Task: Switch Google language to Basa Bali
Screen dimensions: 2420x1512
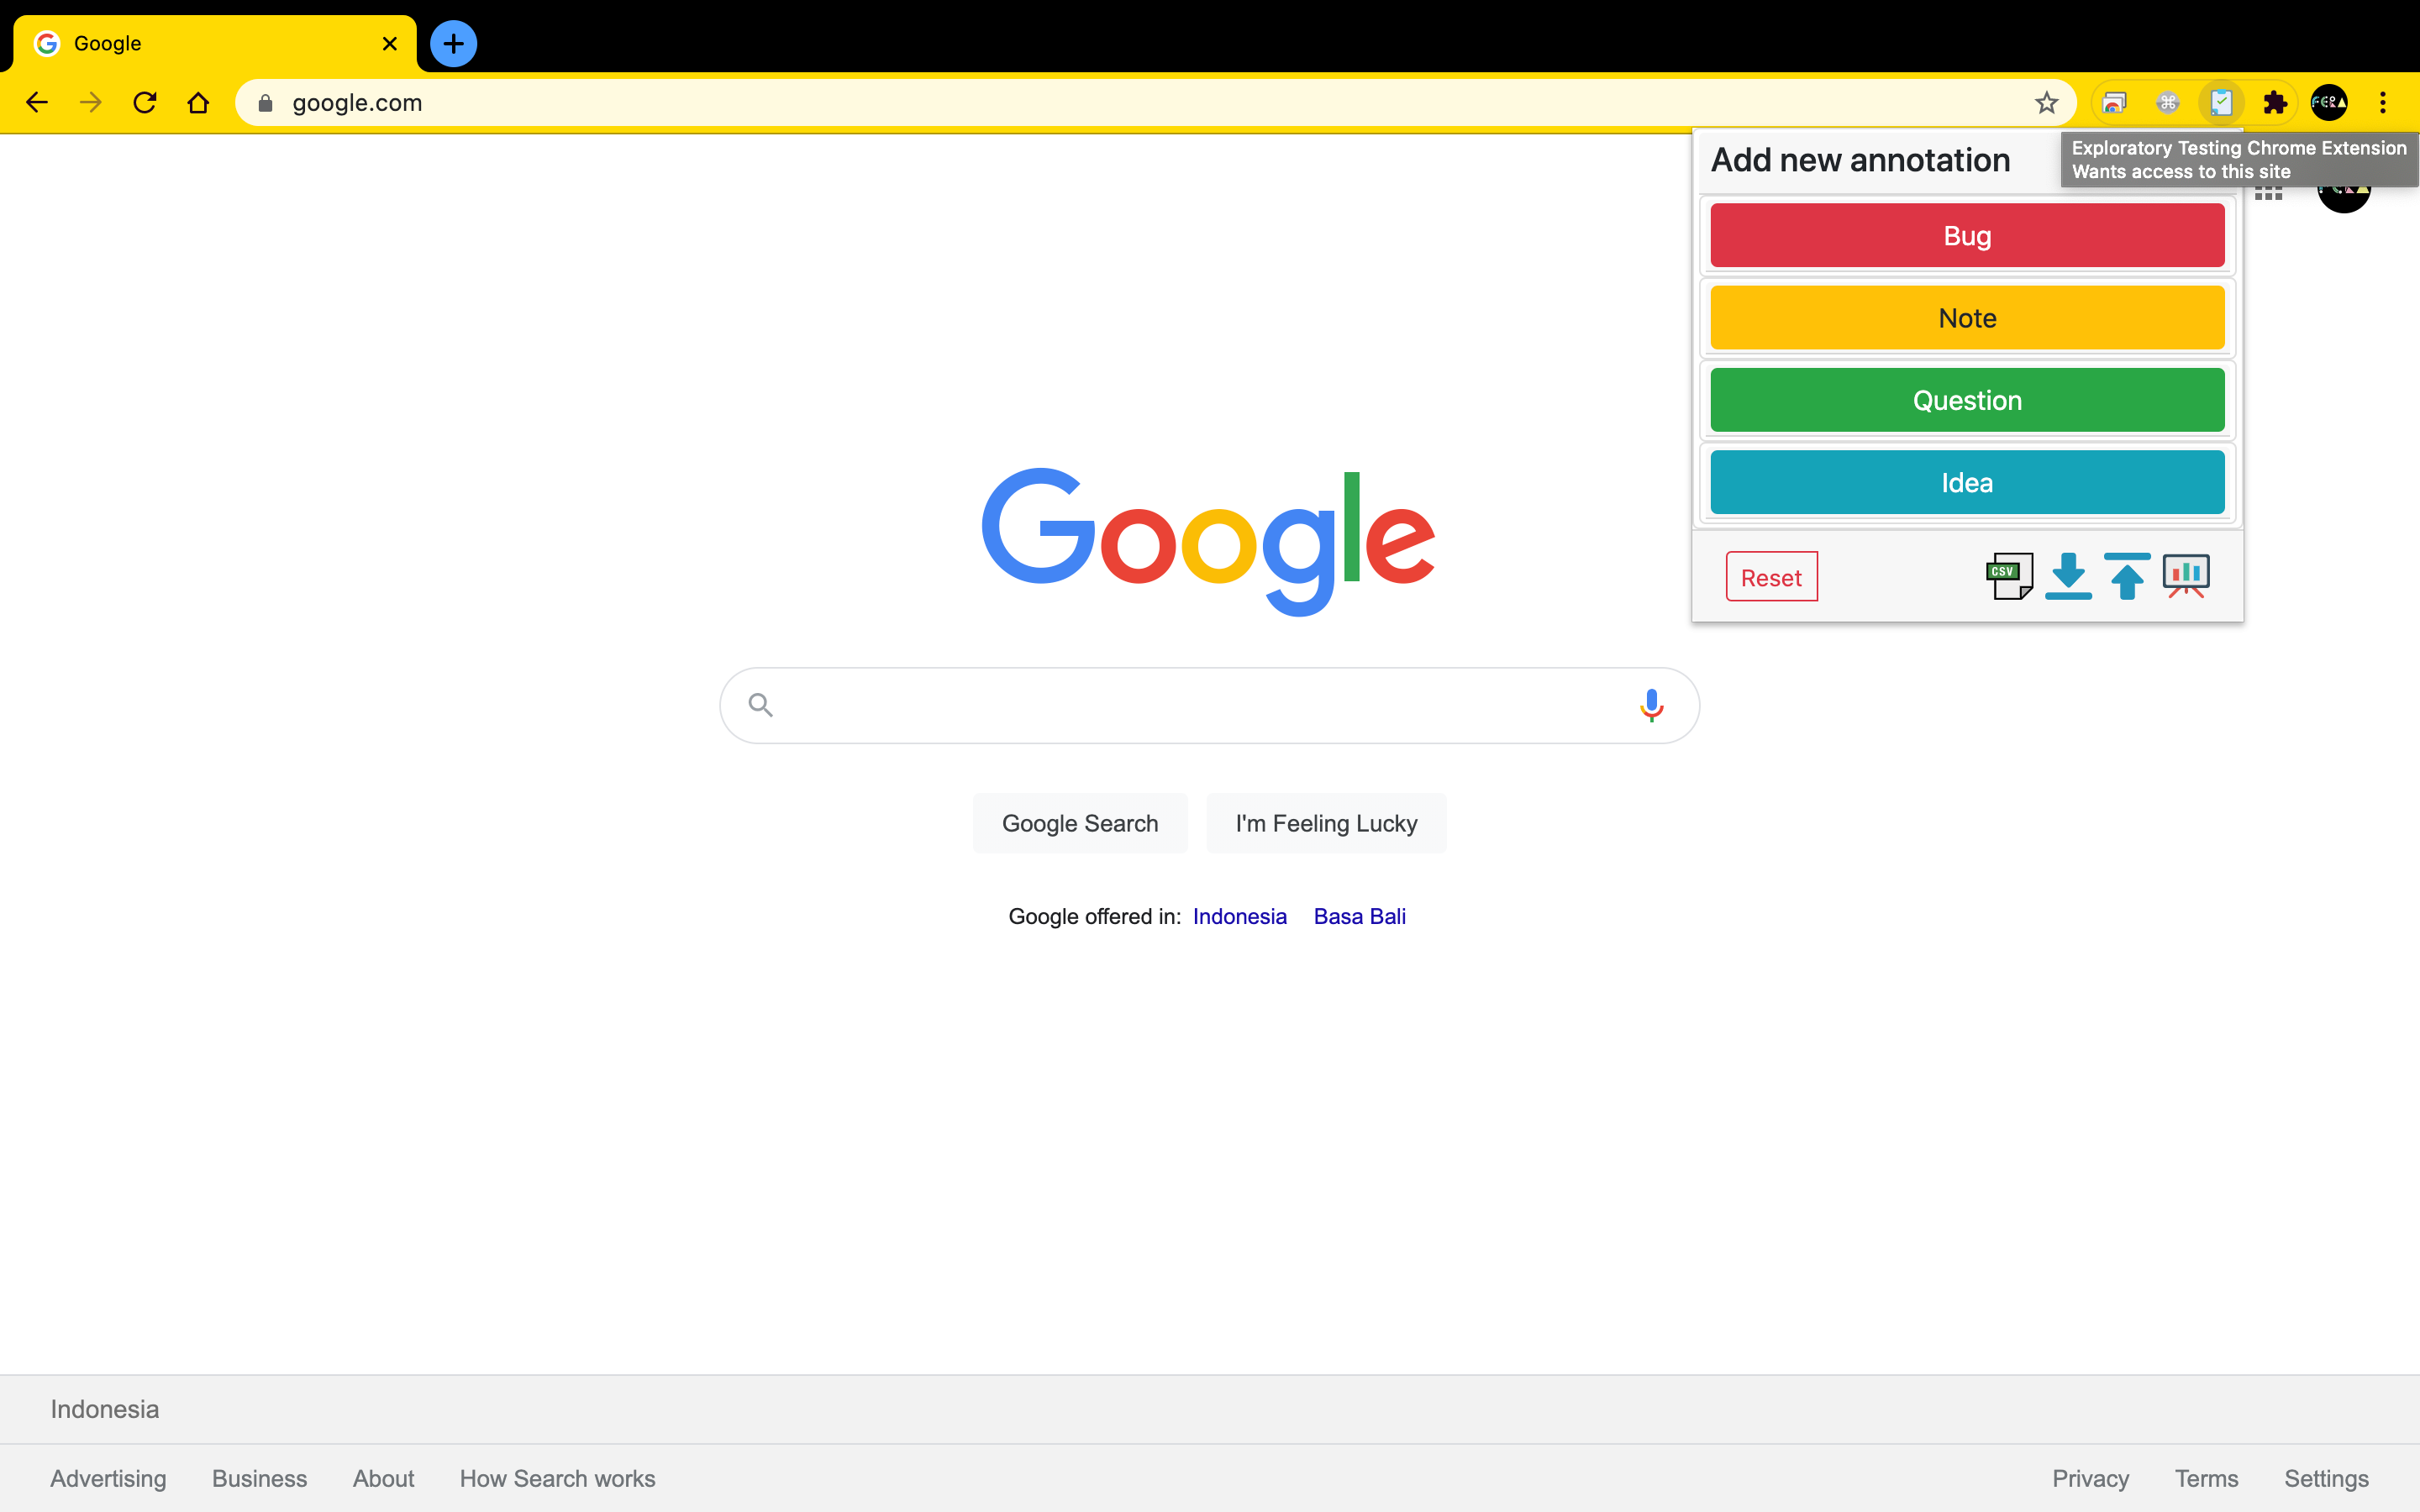Action: coord(1359,916)
